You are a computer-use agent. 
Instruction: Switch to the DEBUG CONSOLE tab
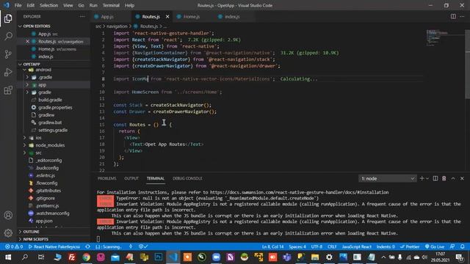coord(187,178)
